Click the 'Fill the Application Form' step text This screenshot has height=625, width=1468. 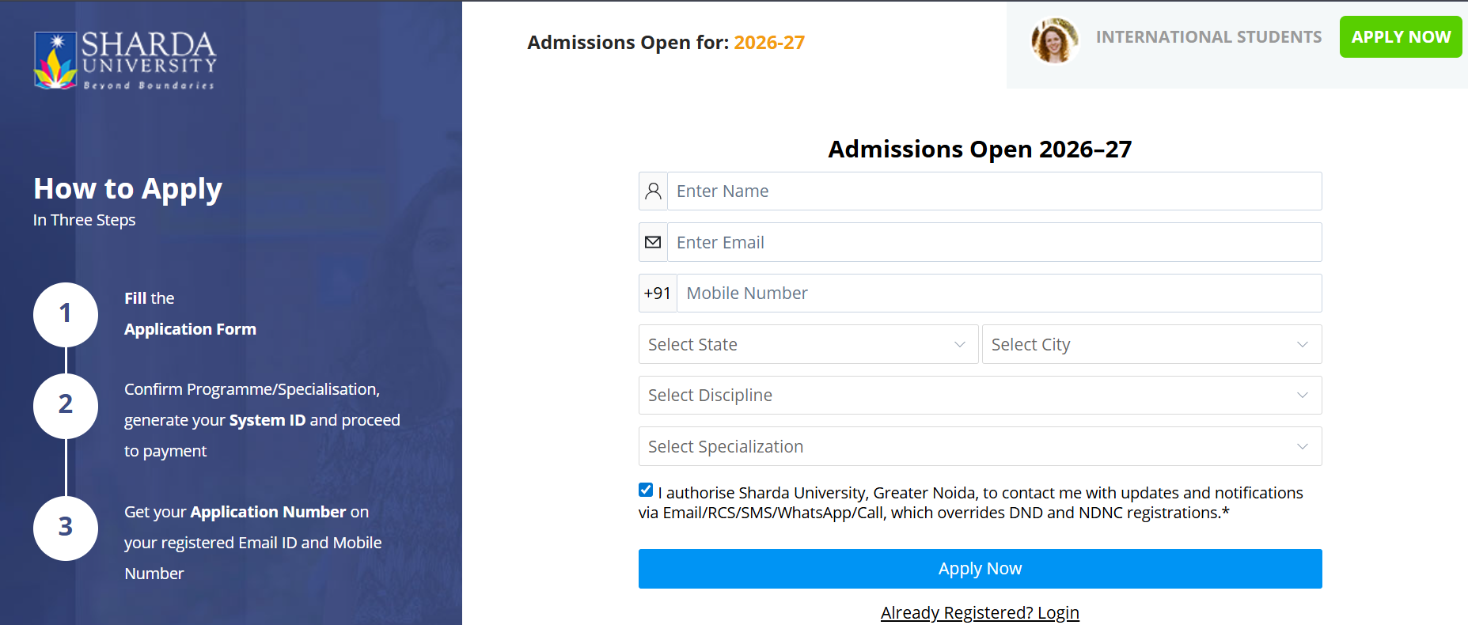(x=190, y=313)
